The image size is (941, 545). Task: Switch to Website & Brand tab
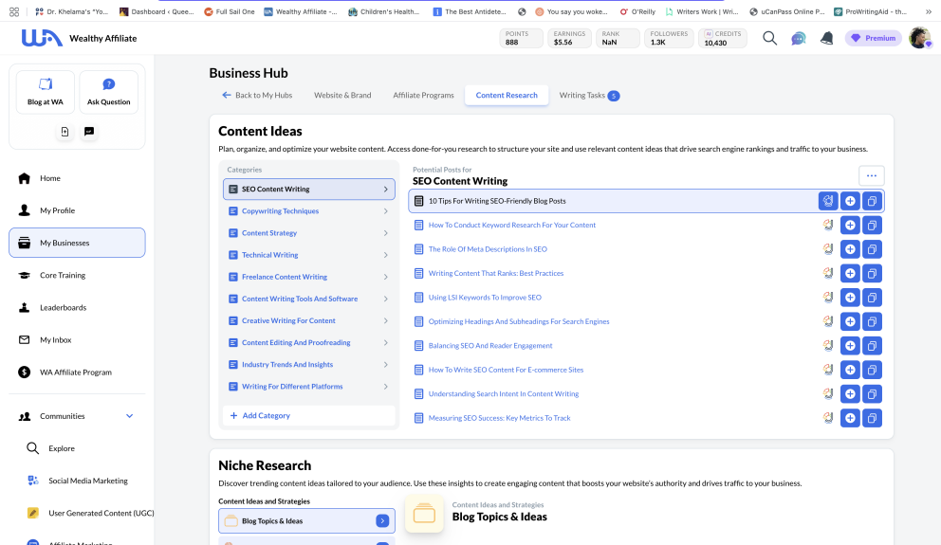pos(342,95)
